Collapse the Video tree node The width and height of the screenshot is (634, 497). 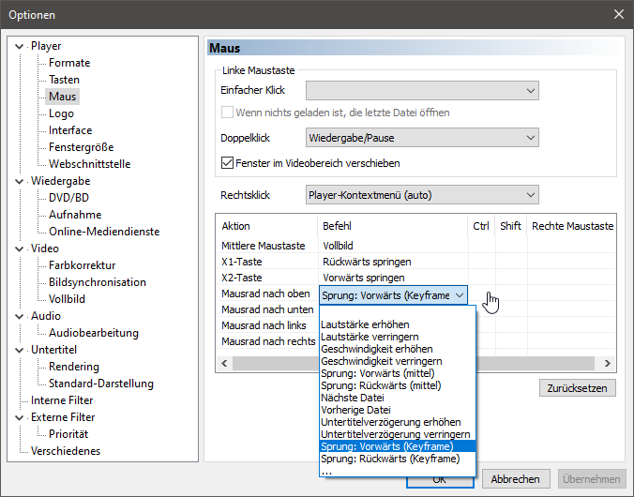pos(19,248)
